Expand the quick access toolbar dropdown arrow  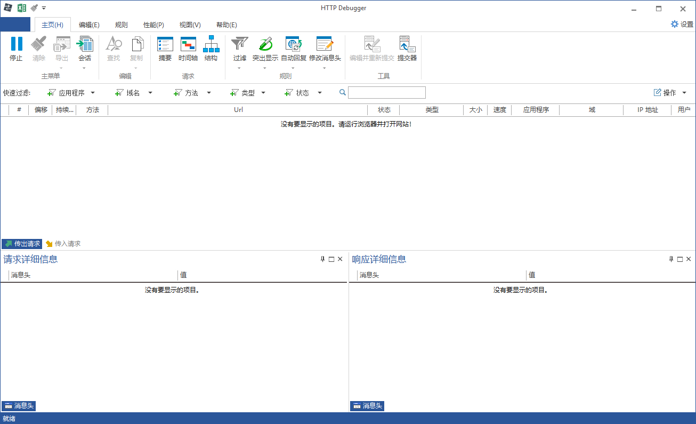pos(44,8)
